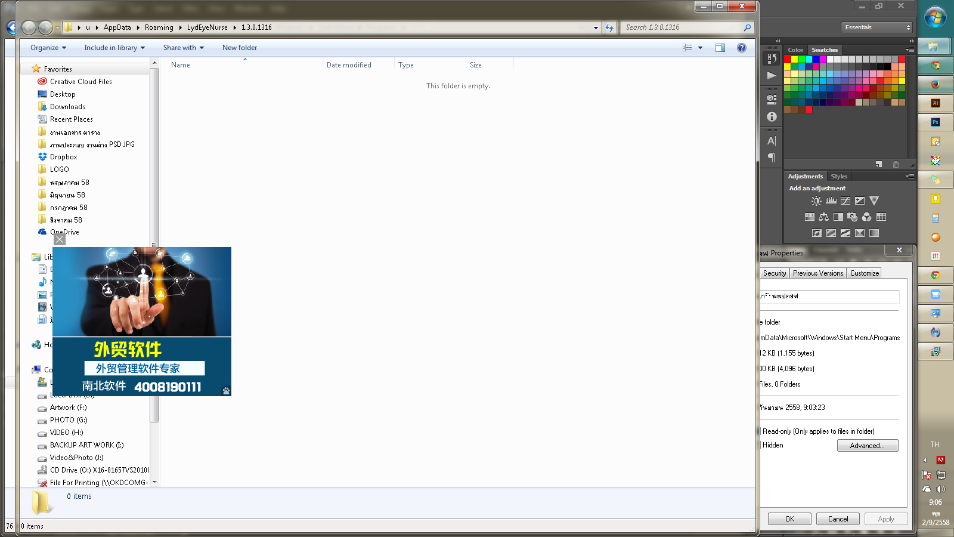Pick the pure blue swatch
954x537 pixels.
[816, 60]
